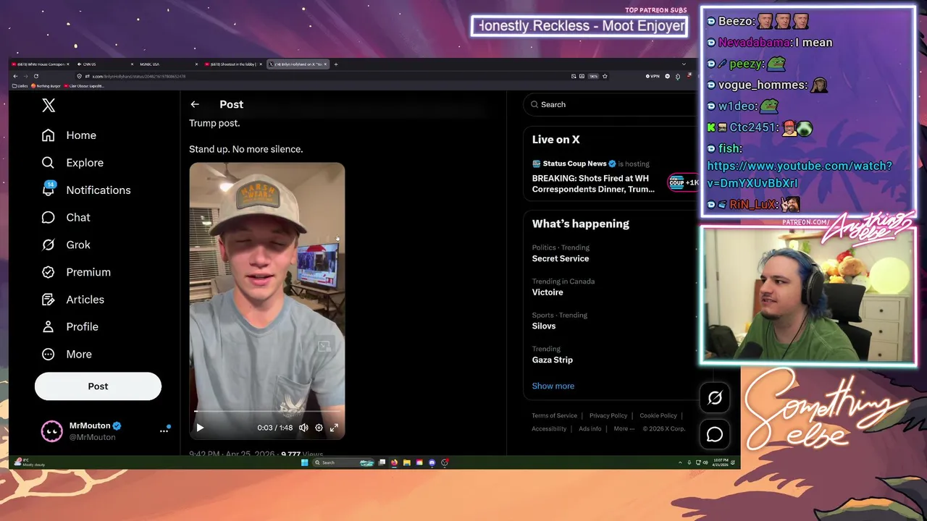Seek on the video progress bar

267,411
